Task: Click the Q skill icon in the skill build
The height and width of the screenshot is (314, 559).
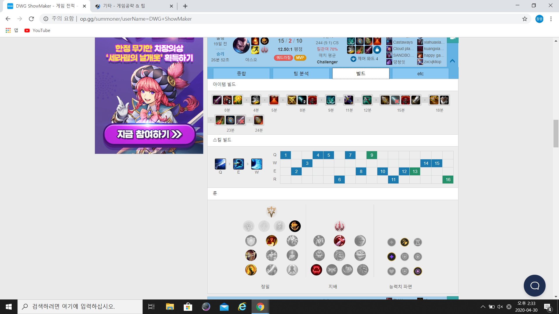Action: point(220,164)
